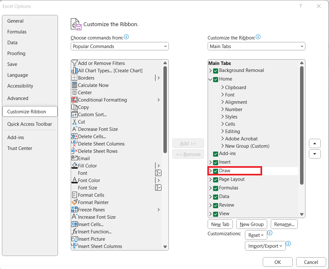Uncheck the Home tab checkbox
This screenshot has width=329, height=269.
(216, 79)
